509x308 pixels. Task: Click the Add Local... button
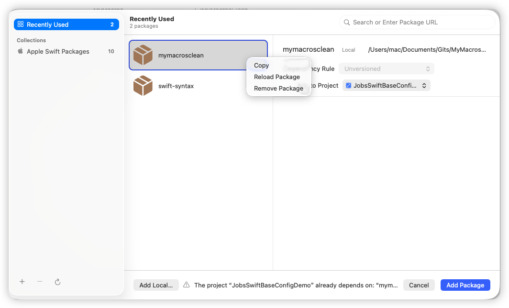tap(156, 285)
